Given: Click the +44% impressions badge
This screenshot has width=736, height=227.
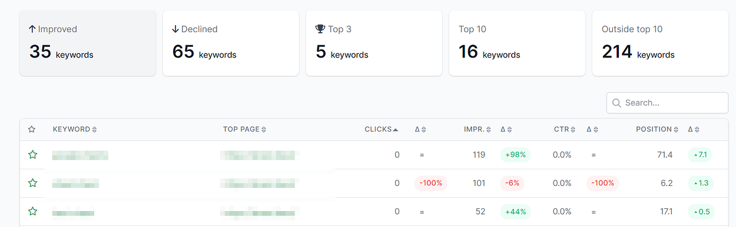Looking at the screenshot, I should click(515, 211).
